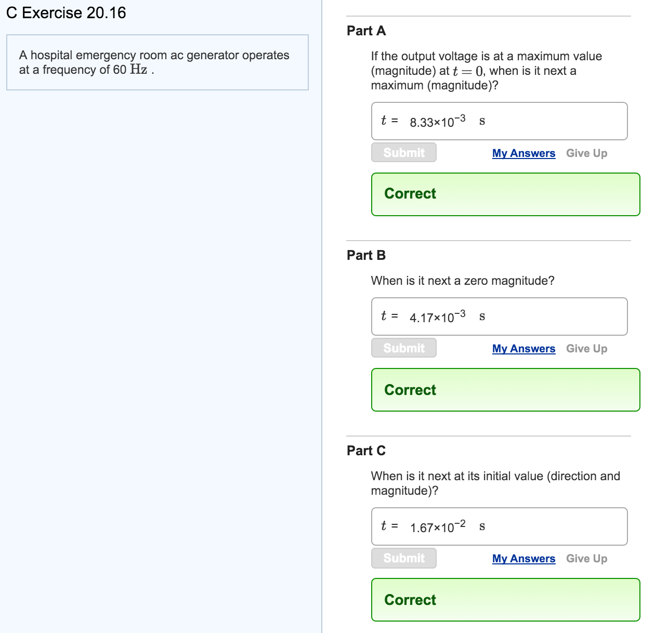
Task: Open the Part C My Answers link
Action: [x=523, y=559]
